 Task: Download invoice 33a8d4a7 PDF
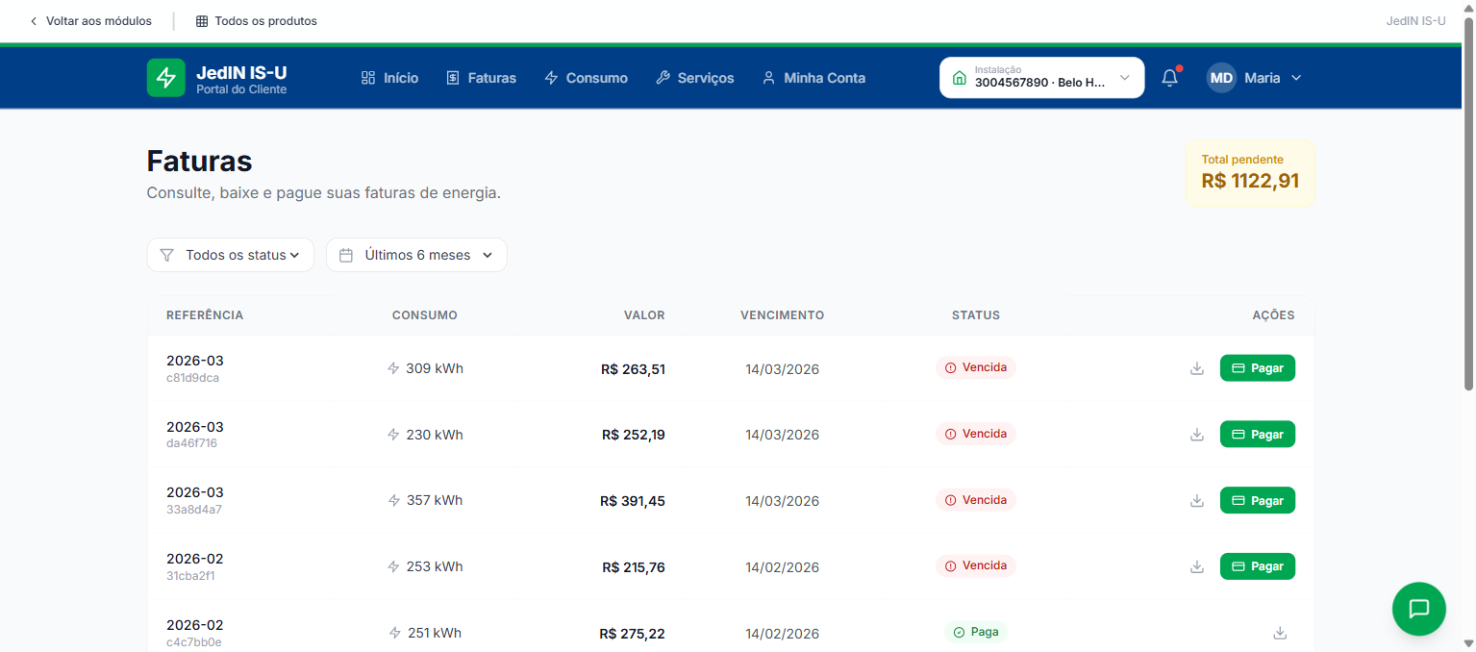pos(1197,501)
